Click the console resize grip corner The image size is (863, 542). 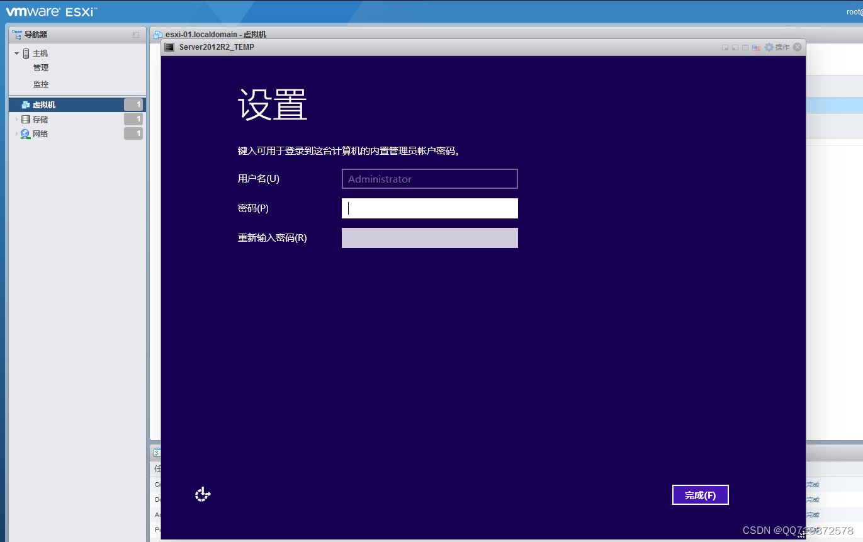coord(801,534)
